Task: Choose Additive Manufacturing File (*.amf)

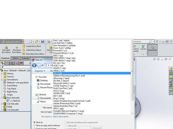Action: point(92,76)
